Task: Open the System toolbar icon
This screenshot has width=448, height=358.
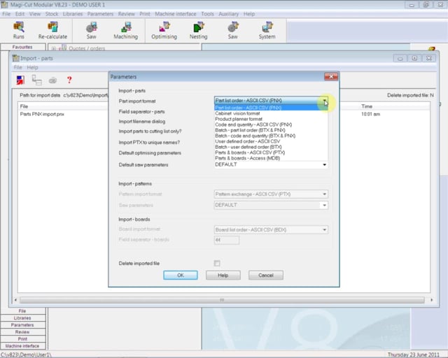Action: (267, 30)
